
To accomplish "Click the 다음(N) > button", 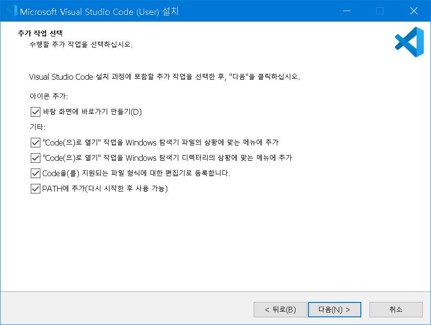I will click(x=334, y=310).
